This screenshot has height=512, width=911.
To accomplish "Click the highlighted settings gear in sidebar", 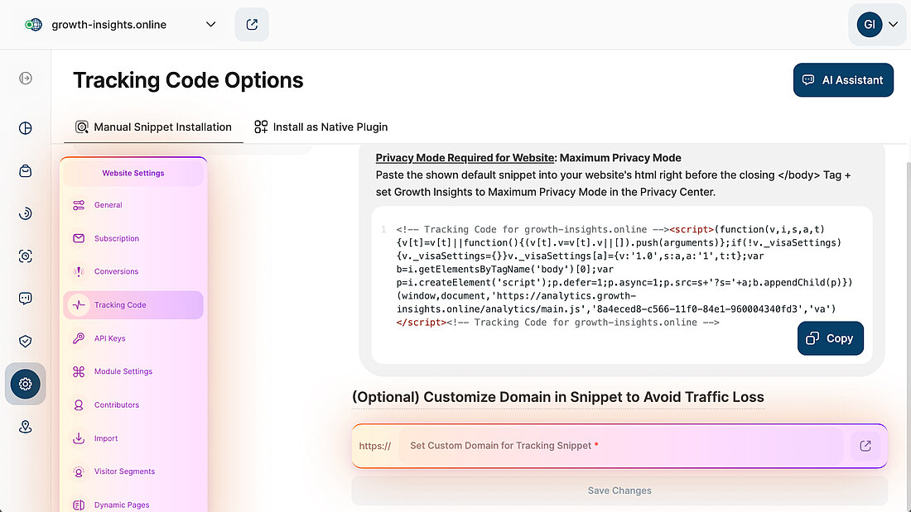I will 25,384.
